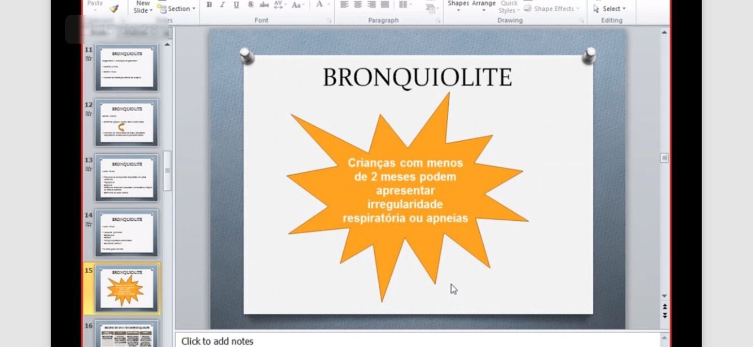
Task: Click the Font Color A icon
Action: click(x=319, y=5)
